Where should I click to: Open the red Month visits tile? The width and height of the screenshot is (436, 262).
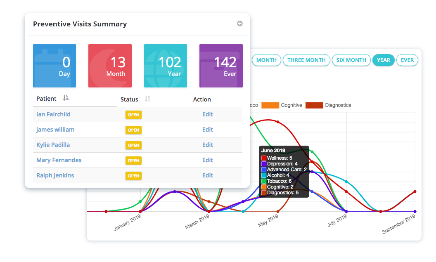click(110, 66)
